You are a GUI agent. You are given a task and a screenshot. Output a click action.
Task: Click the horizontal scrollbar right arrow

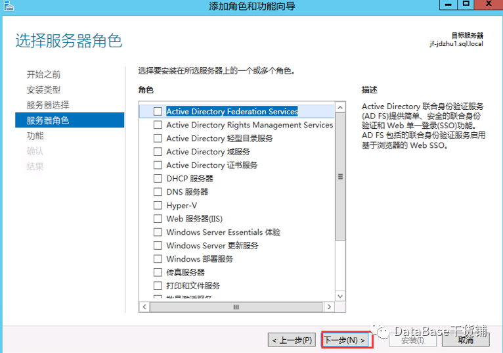click(329, 307)
